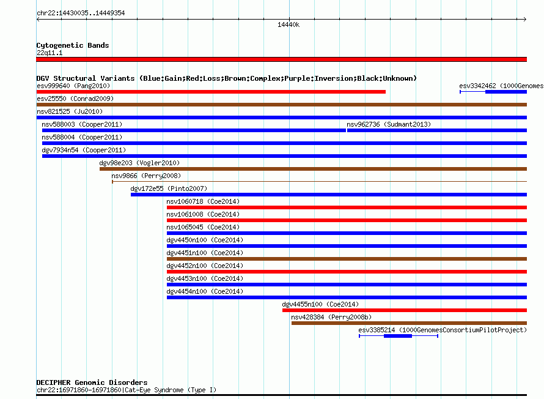Image resolution: width=544 pixels, height=399 pixels.
Task: Select the dgv7934n54 (Cooper2011) label
Action: pos(84,150)
